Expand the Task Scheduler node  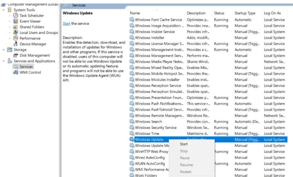(x=10, y=16)
